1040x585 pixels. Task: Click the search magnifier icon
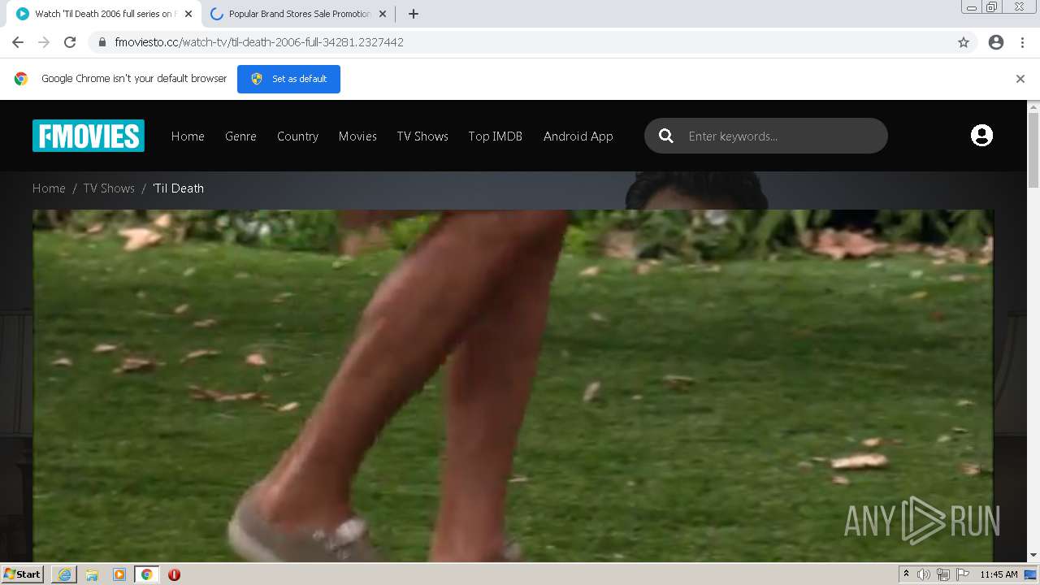coord(666,136)
